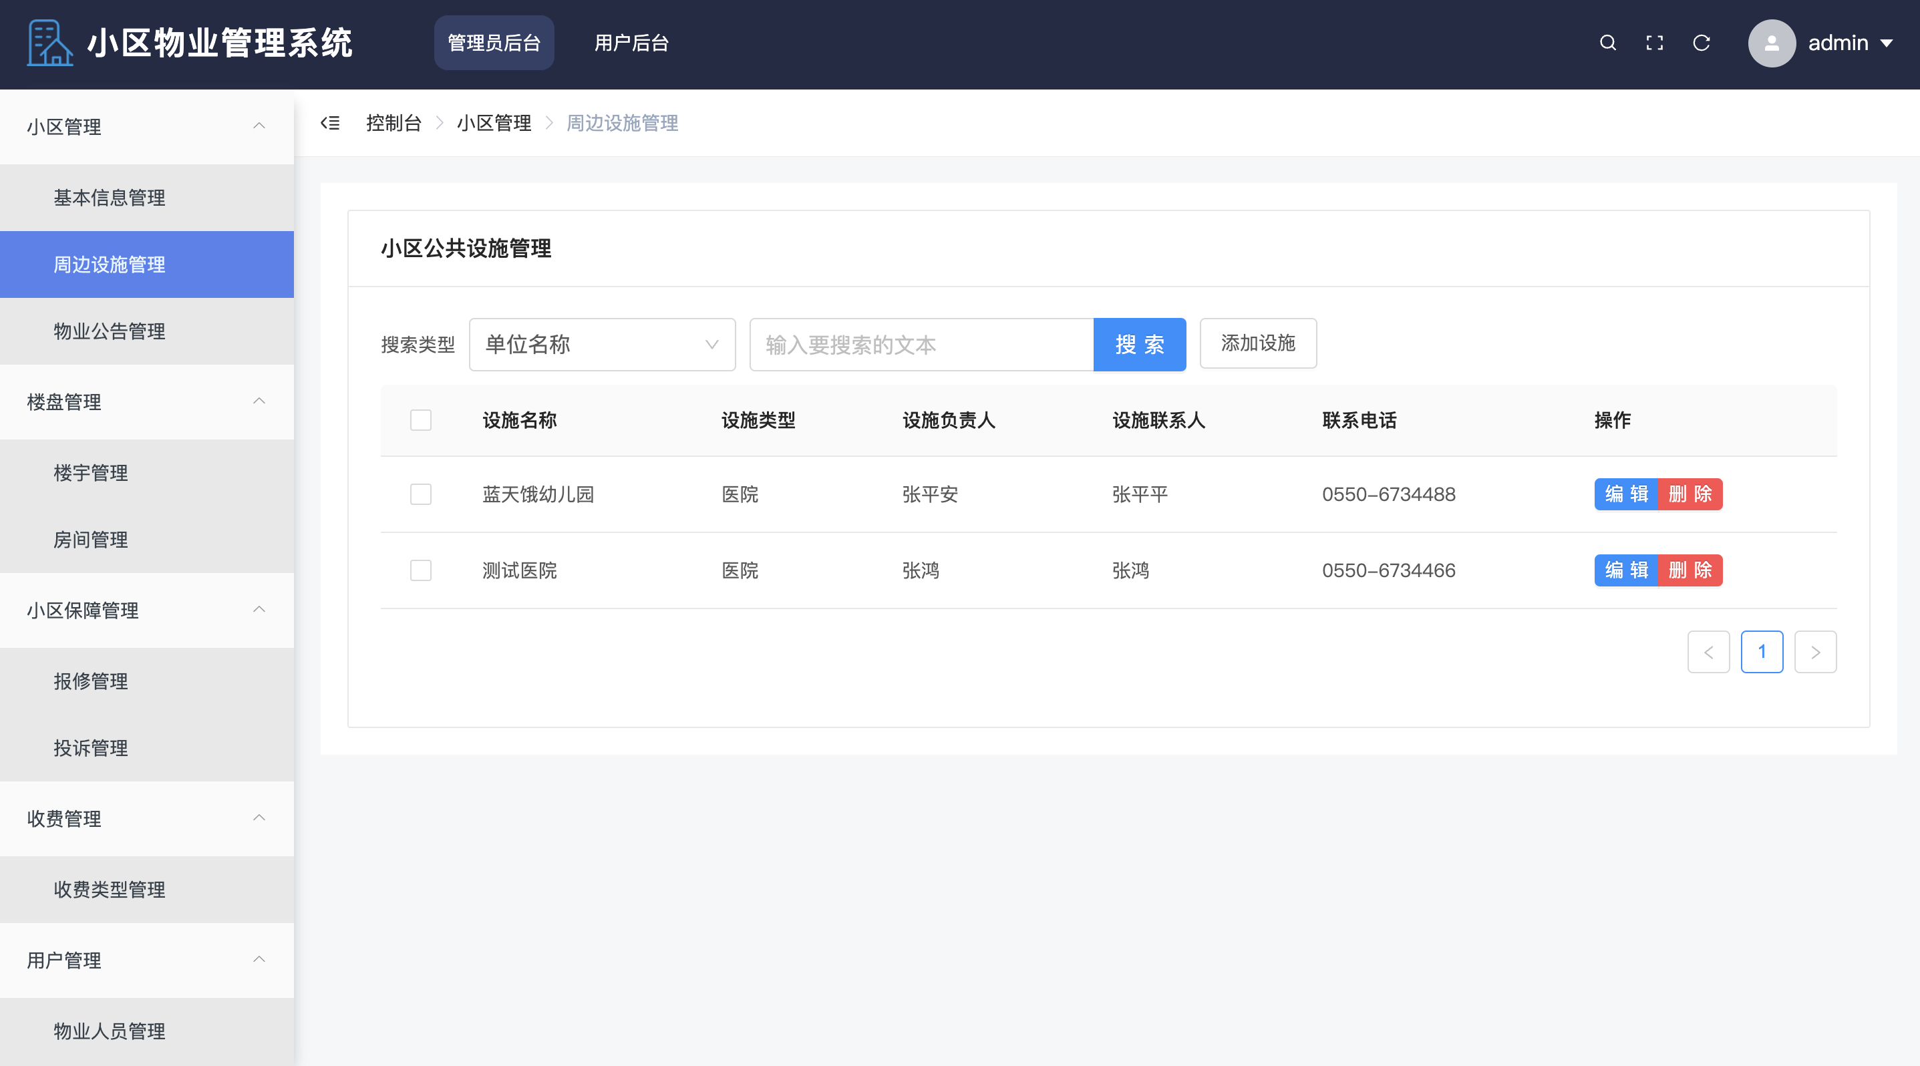Click the 张平平 cell
This screenshot has width=1920, height=1066.
1140,494
